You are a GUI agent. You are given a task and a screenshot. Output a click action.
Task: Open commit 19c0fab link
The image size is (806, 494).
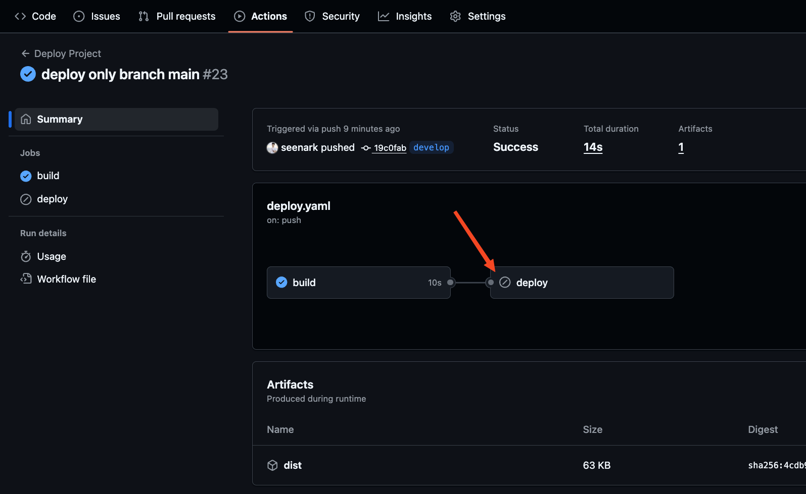pyautogui.click(x=390, y=148)
